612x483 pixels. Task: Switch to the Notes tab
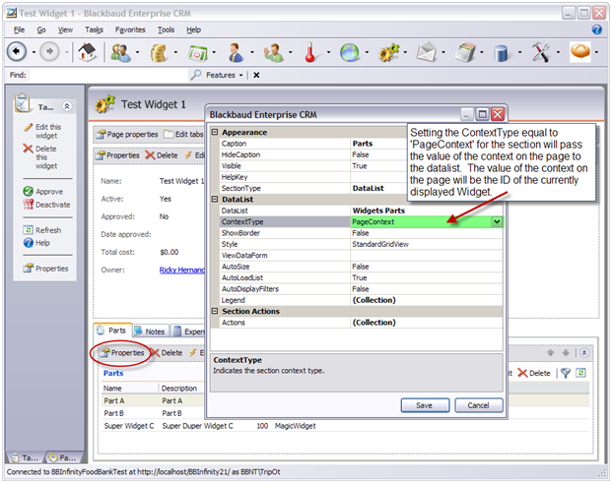150,332
